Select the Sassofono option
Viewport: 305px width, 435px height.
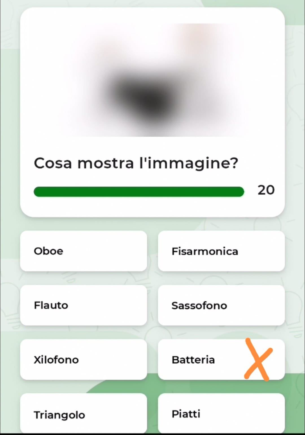(x=221, y=305)
